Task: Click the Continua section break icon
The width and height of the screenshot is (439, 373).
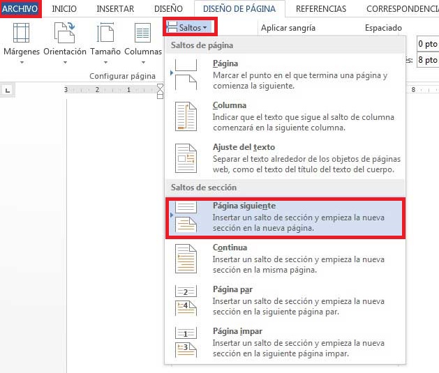Action: pyautogui.click(x=186, y=259)
